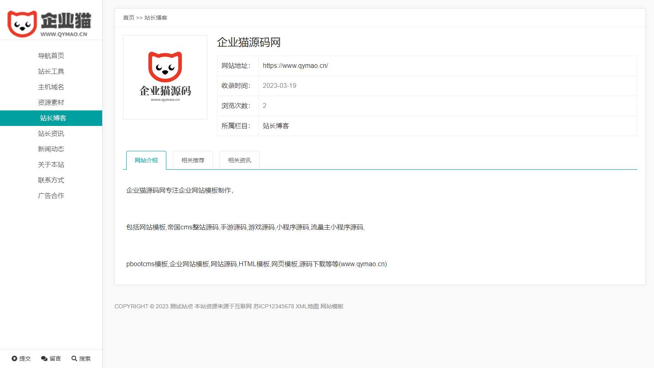Click the 企业猫 logo in sidebar
This screenshot has height=368, width=654.
click(x=49, y=24)
